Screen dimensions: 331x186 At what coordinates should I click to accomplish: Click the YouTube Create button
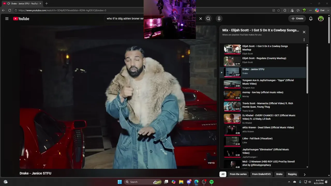[x=297, y=19]
